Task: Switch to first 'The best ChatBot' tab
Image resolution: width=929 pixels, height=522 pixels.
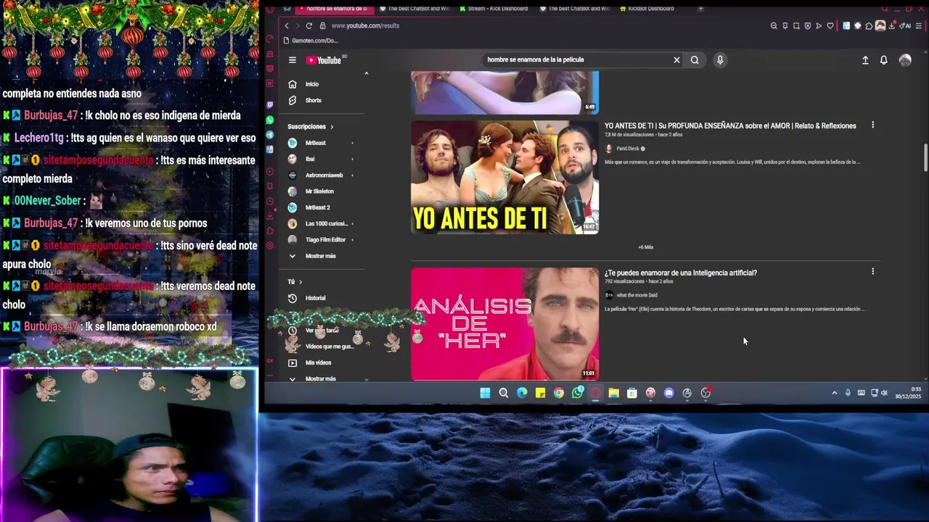Action: [x=414, y=9]
